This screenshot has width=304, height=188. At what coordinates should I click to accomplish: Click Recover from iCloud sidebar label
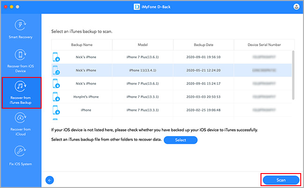click(21, 132)
